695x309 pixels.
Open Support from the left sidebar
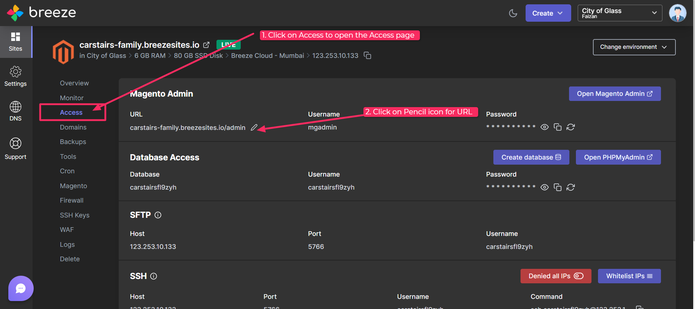16,148
